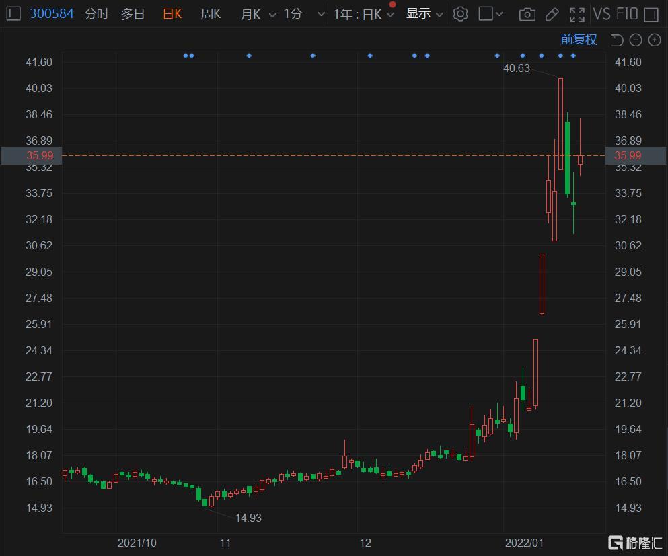Viewport: 668px width, 556px height.
Task: Select the 月K monthly candlestick tab
Action: [x=250, y=14]
